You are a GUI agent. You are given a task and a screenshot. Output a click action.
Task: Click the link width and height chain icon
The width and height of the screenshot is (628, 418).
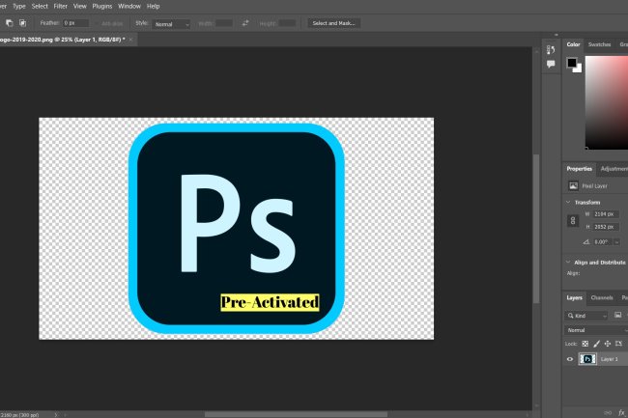point(573,221)
